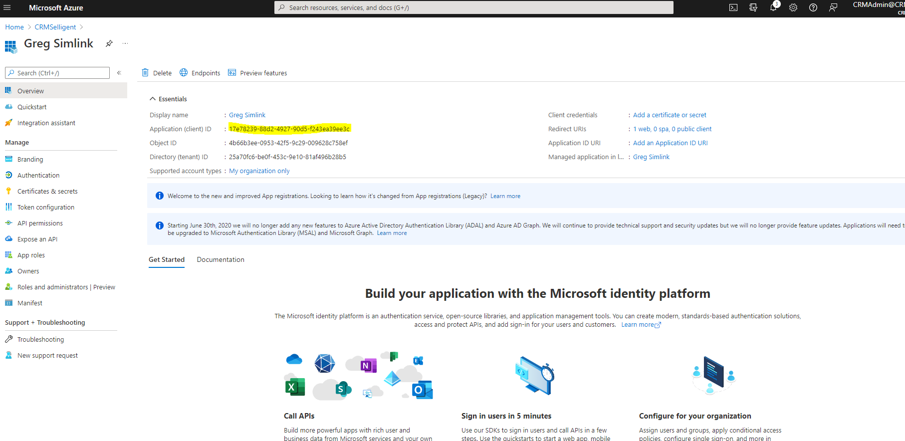Open the portal settings gear icon

tap(793, 7)
